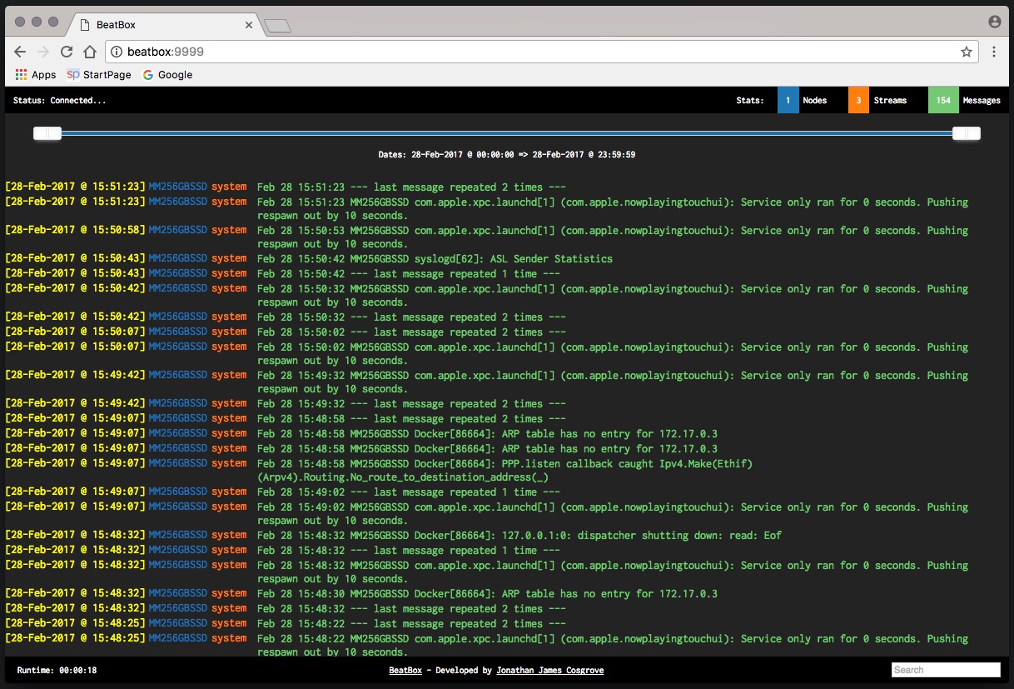Open the Jonathan James Cosgrove link
Viewport: 1014px width, 689px height.
(x=549, y=670)
